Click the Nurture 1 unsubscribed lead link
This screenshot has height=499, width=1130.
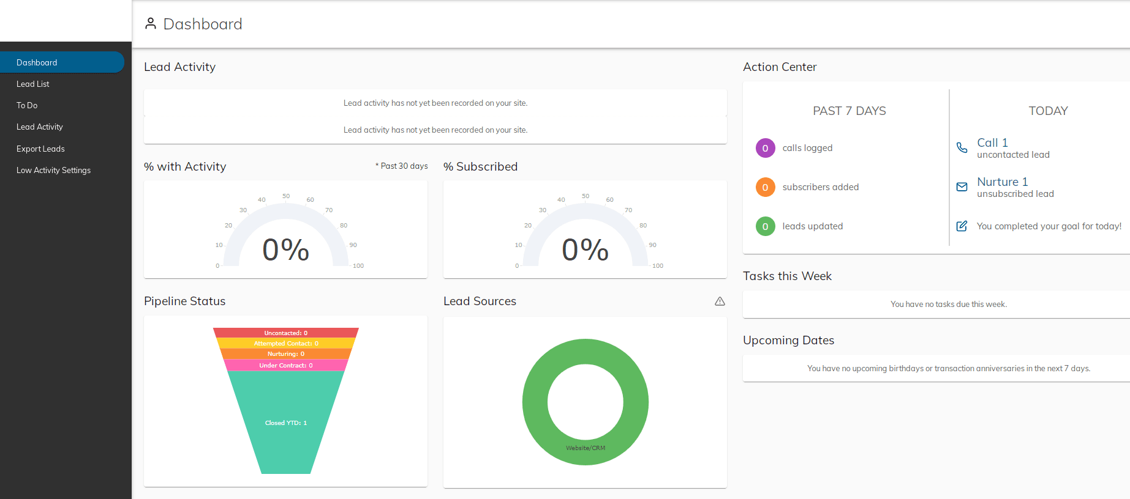pyautogui.click(x=1015, y=188)
